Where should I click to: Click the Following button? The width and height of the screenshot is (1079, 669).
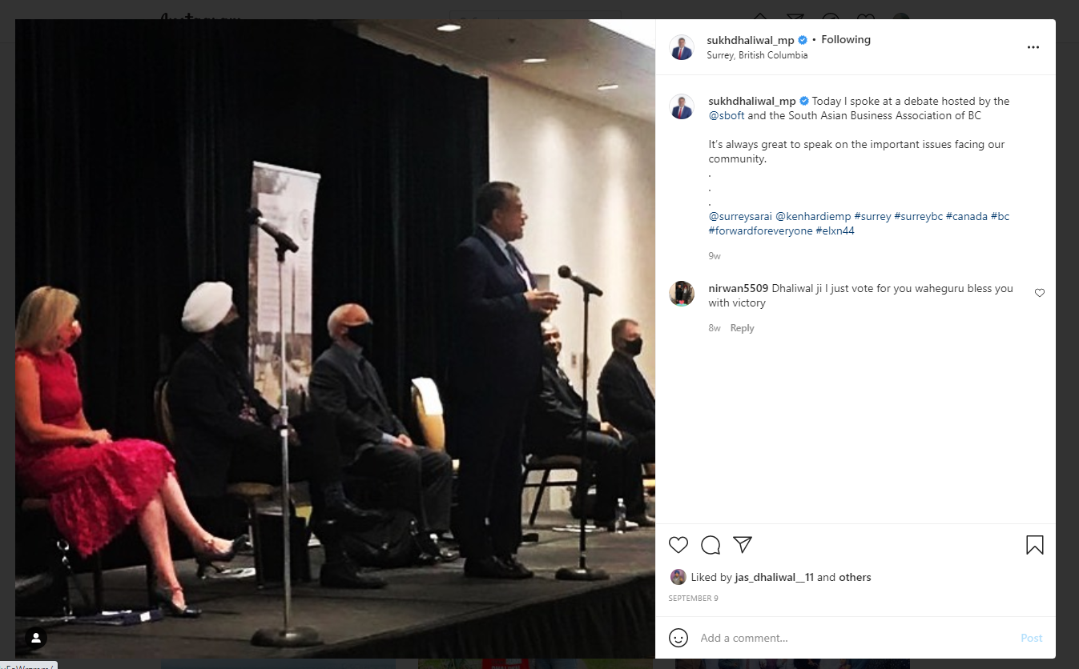(x=846, y=39)
